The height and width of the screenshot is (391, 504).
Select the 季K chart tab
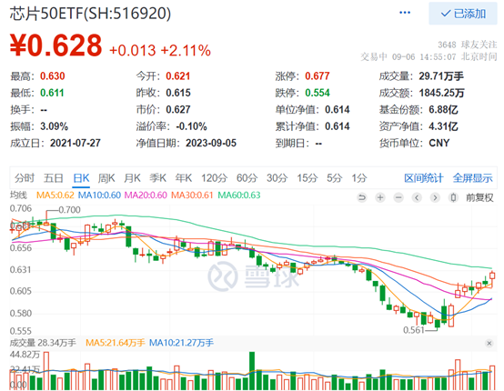[157, 177]
